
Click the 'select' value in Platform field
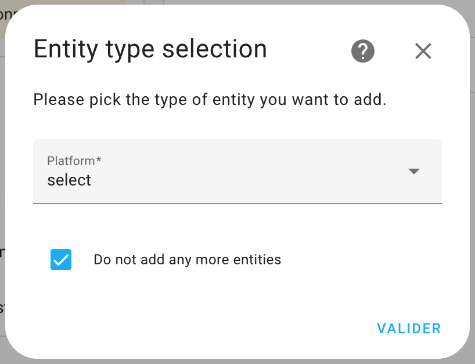point(69,180)
